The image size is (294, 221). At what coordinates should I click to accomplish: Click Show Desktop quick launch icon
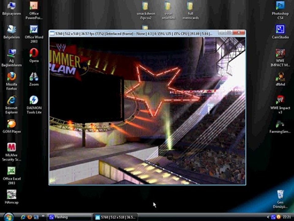[36, 217]
